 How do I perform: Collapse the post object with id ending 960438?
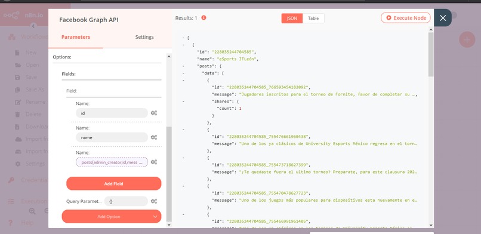coord(183,130)
